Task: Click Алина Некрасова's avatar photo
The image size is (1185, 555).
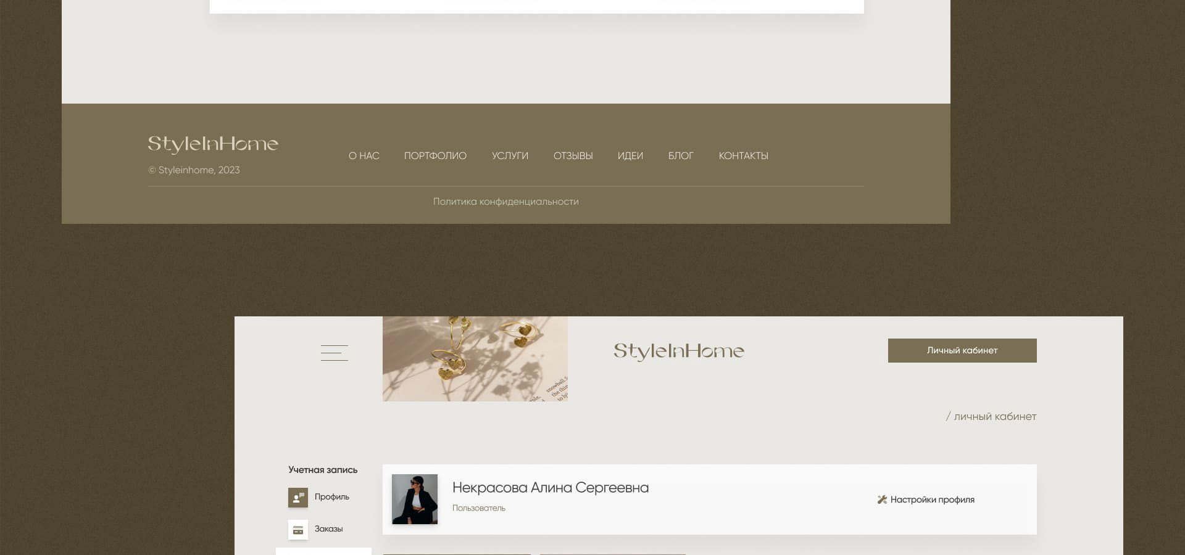Action: pyautogui.click(x=415, y=499)
